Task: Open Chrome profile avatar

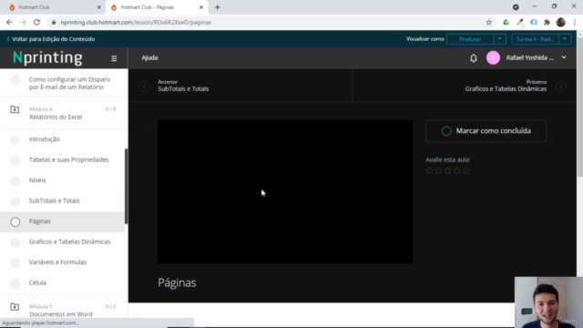Action: tap(561, 22)
